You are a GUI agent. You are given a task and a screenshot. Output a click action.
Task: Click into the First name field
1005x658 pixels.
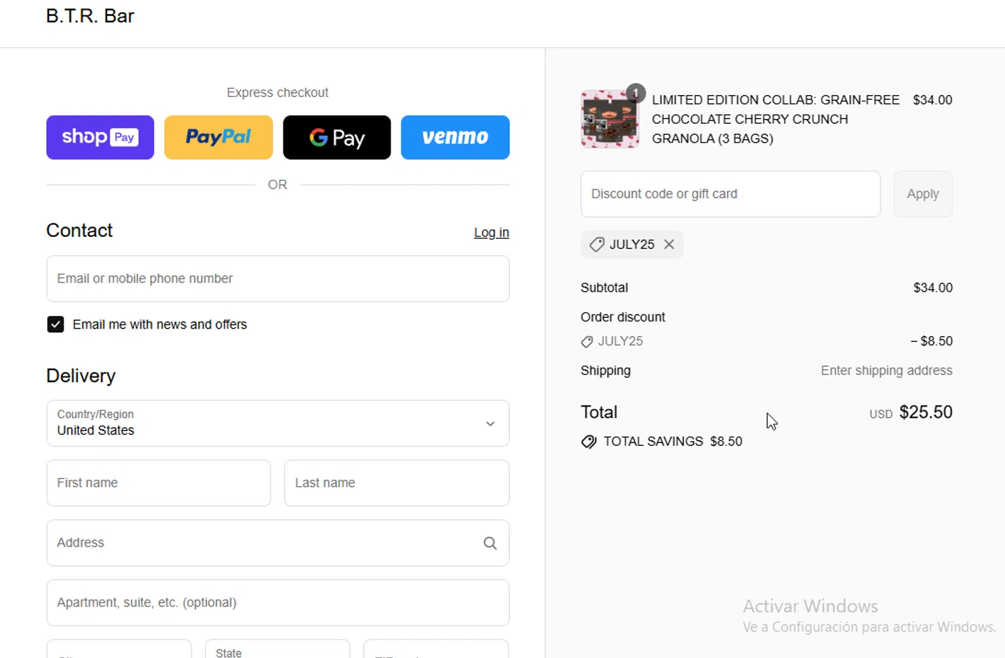pos(159,483)
